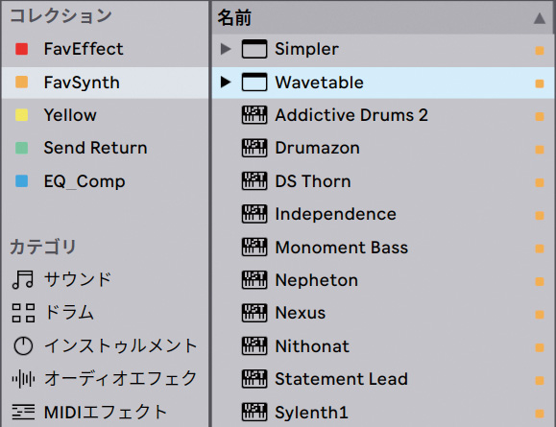Select the Drumazon plugin name

pyautogui.click(x=317, y=148)
